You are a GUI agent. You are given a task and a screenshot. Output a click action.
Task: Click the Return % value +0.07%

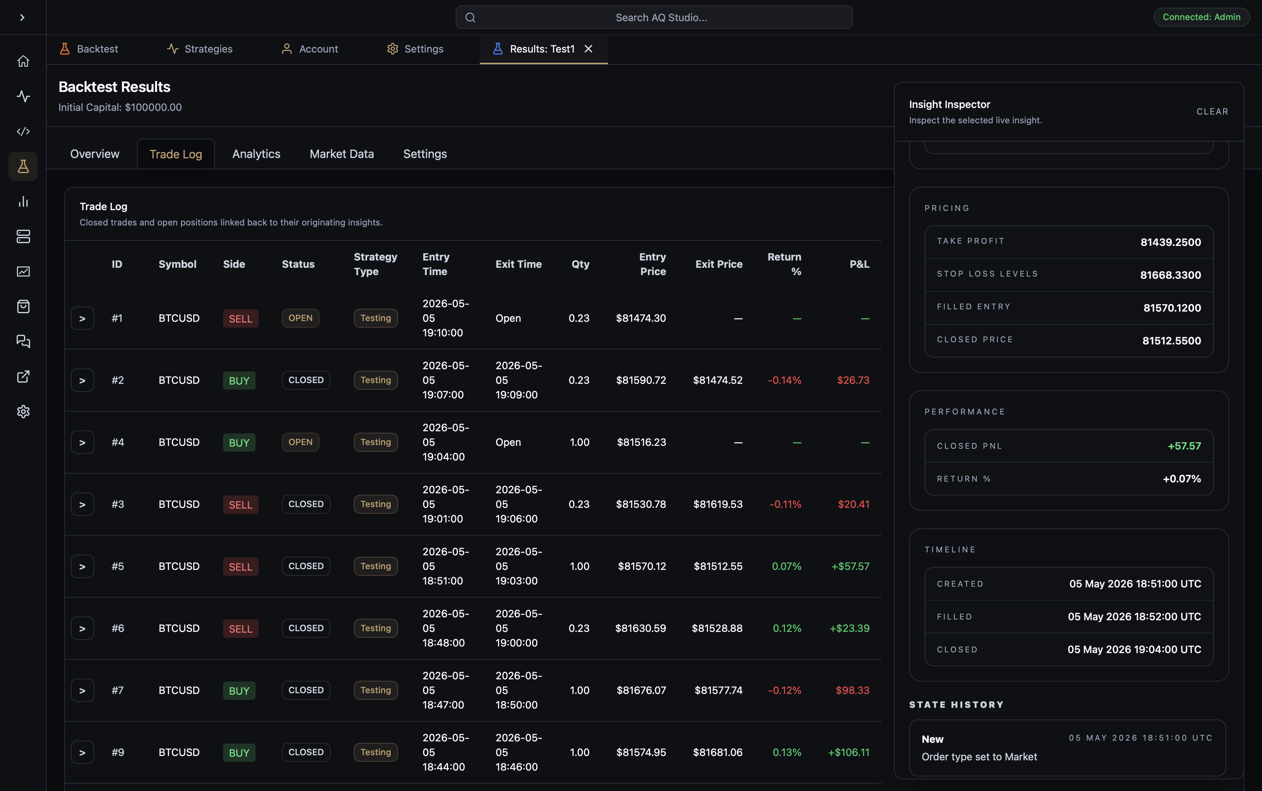(x=1181, y=479)
